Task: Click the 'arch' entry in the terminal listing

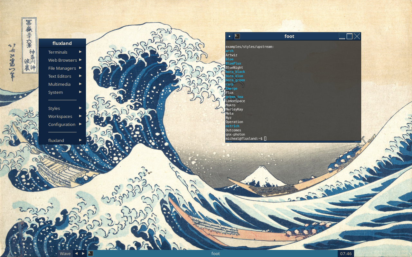Action: click(229, 51)
